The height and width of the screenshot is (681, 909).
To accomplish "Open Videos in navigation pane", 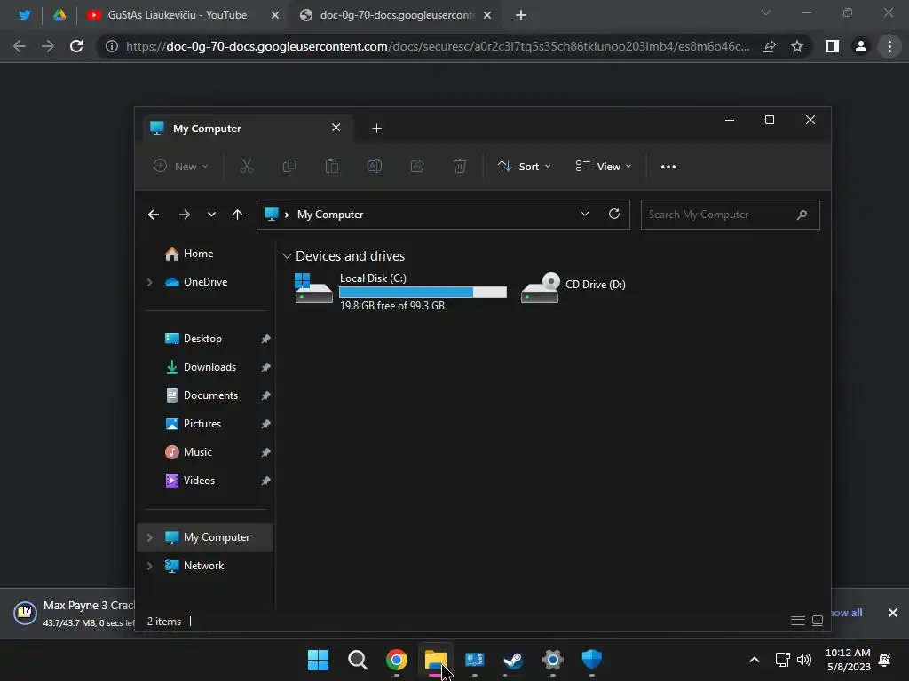I will click(x=199, y=481).
